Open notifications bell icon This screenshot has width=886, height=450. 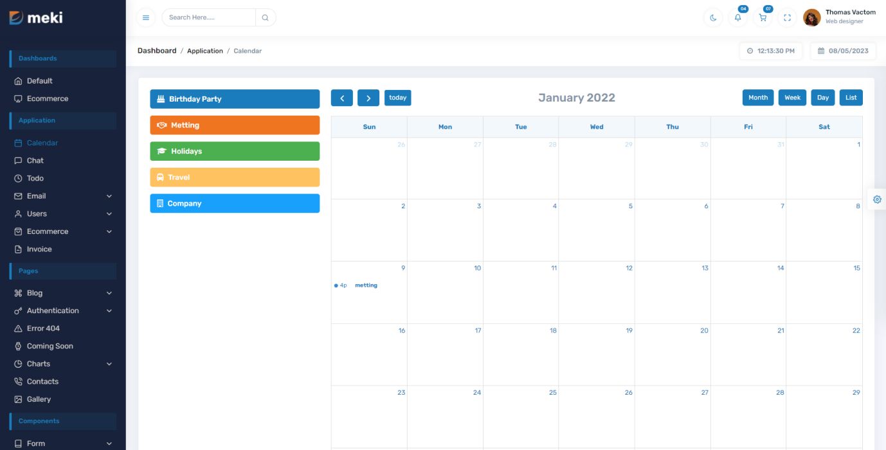737,18
